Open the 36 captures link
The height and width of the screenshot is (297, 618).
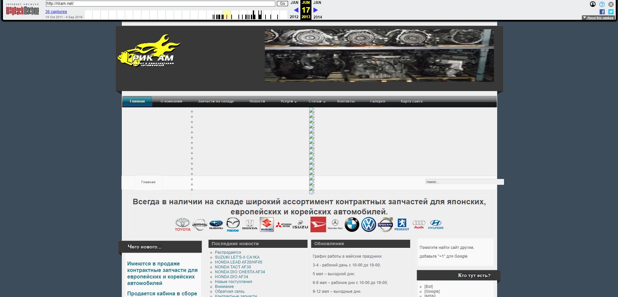pos(56,12)
